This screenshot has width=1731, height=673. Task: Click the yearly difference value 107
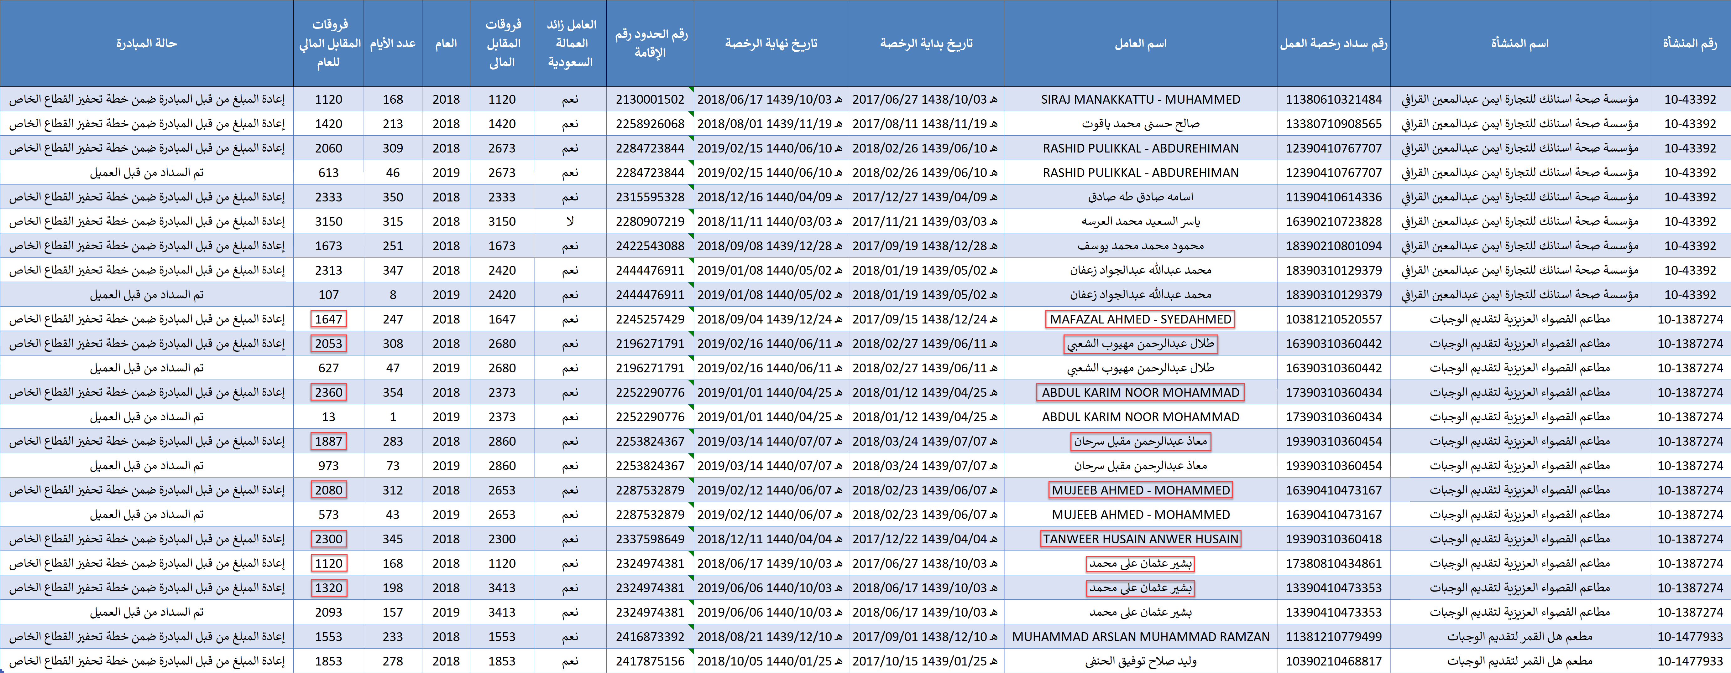329,295
